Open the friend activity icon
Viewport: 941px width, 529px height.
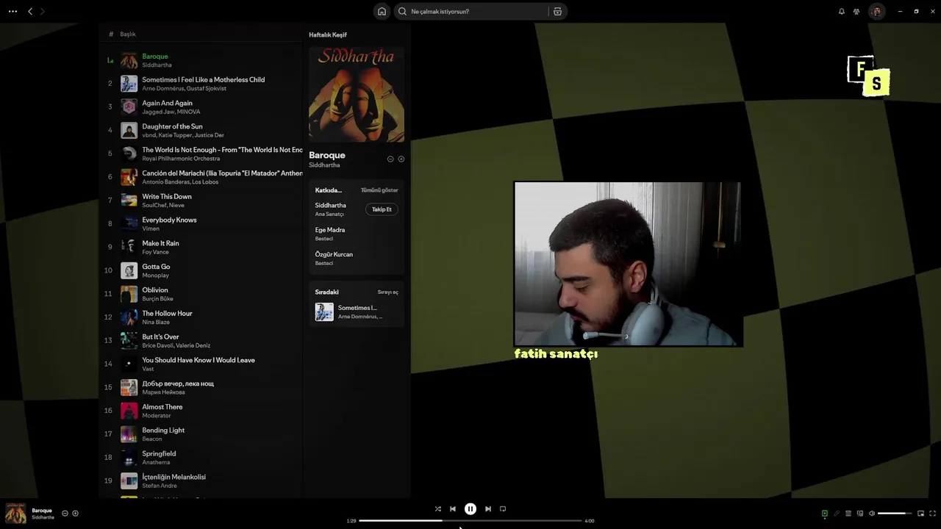856,11
